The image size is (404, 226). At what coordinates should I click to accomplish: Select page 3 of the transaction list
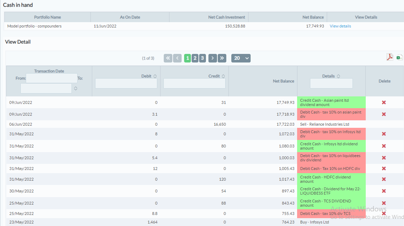[x=202, y=58]
